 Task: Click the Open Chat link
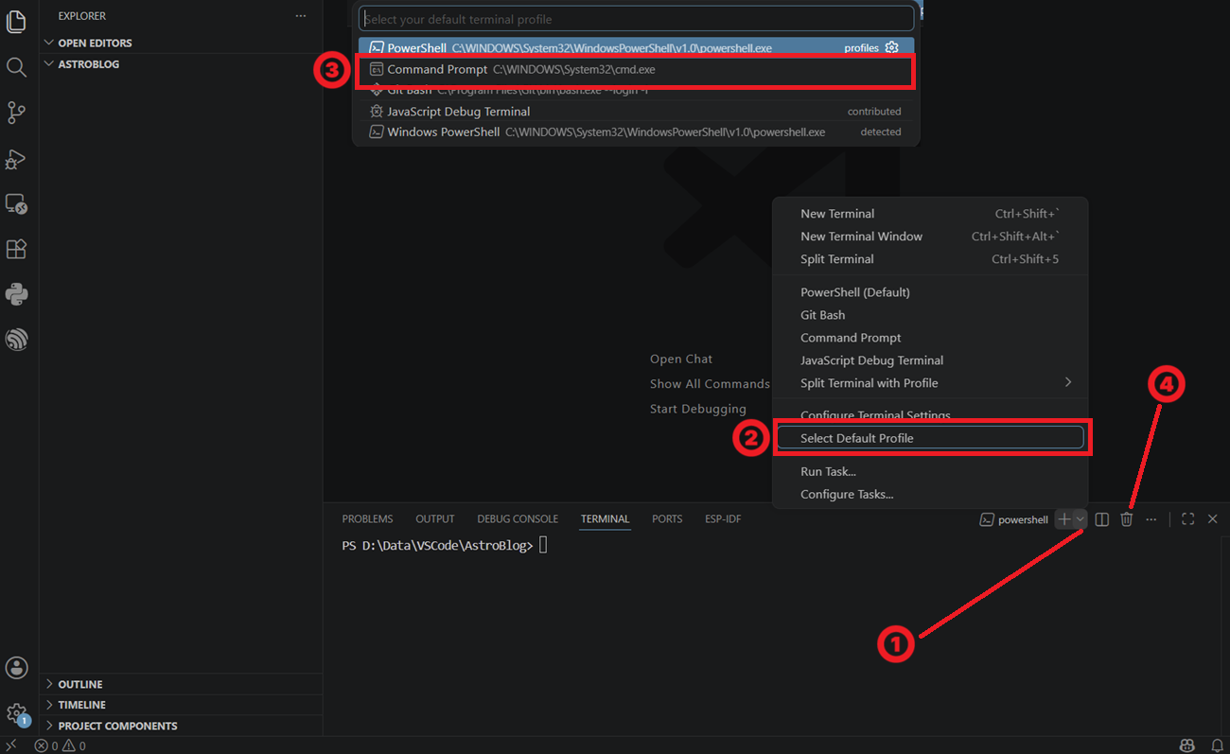tap(681, 359)
